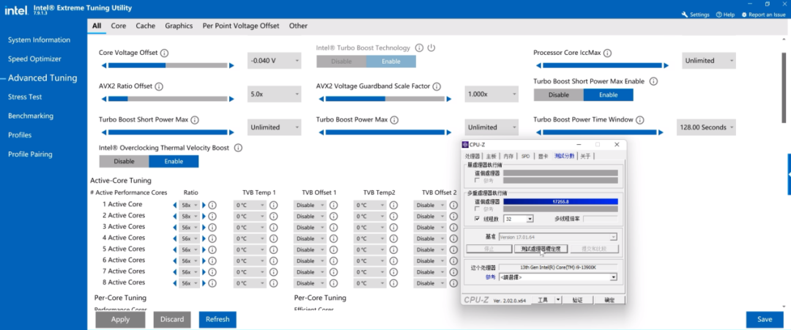Open Settings via the wrench icon
This screenshot has width=791, height=330.
click(x=685, y=15)
